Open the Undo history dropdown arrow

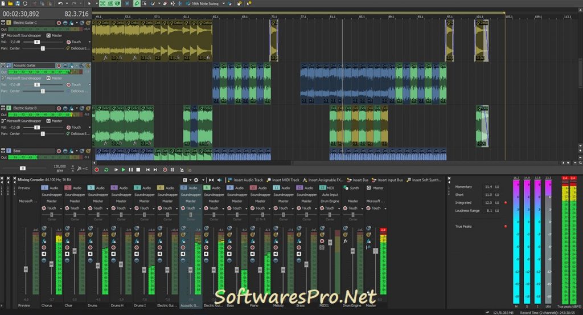click(66, 4)
